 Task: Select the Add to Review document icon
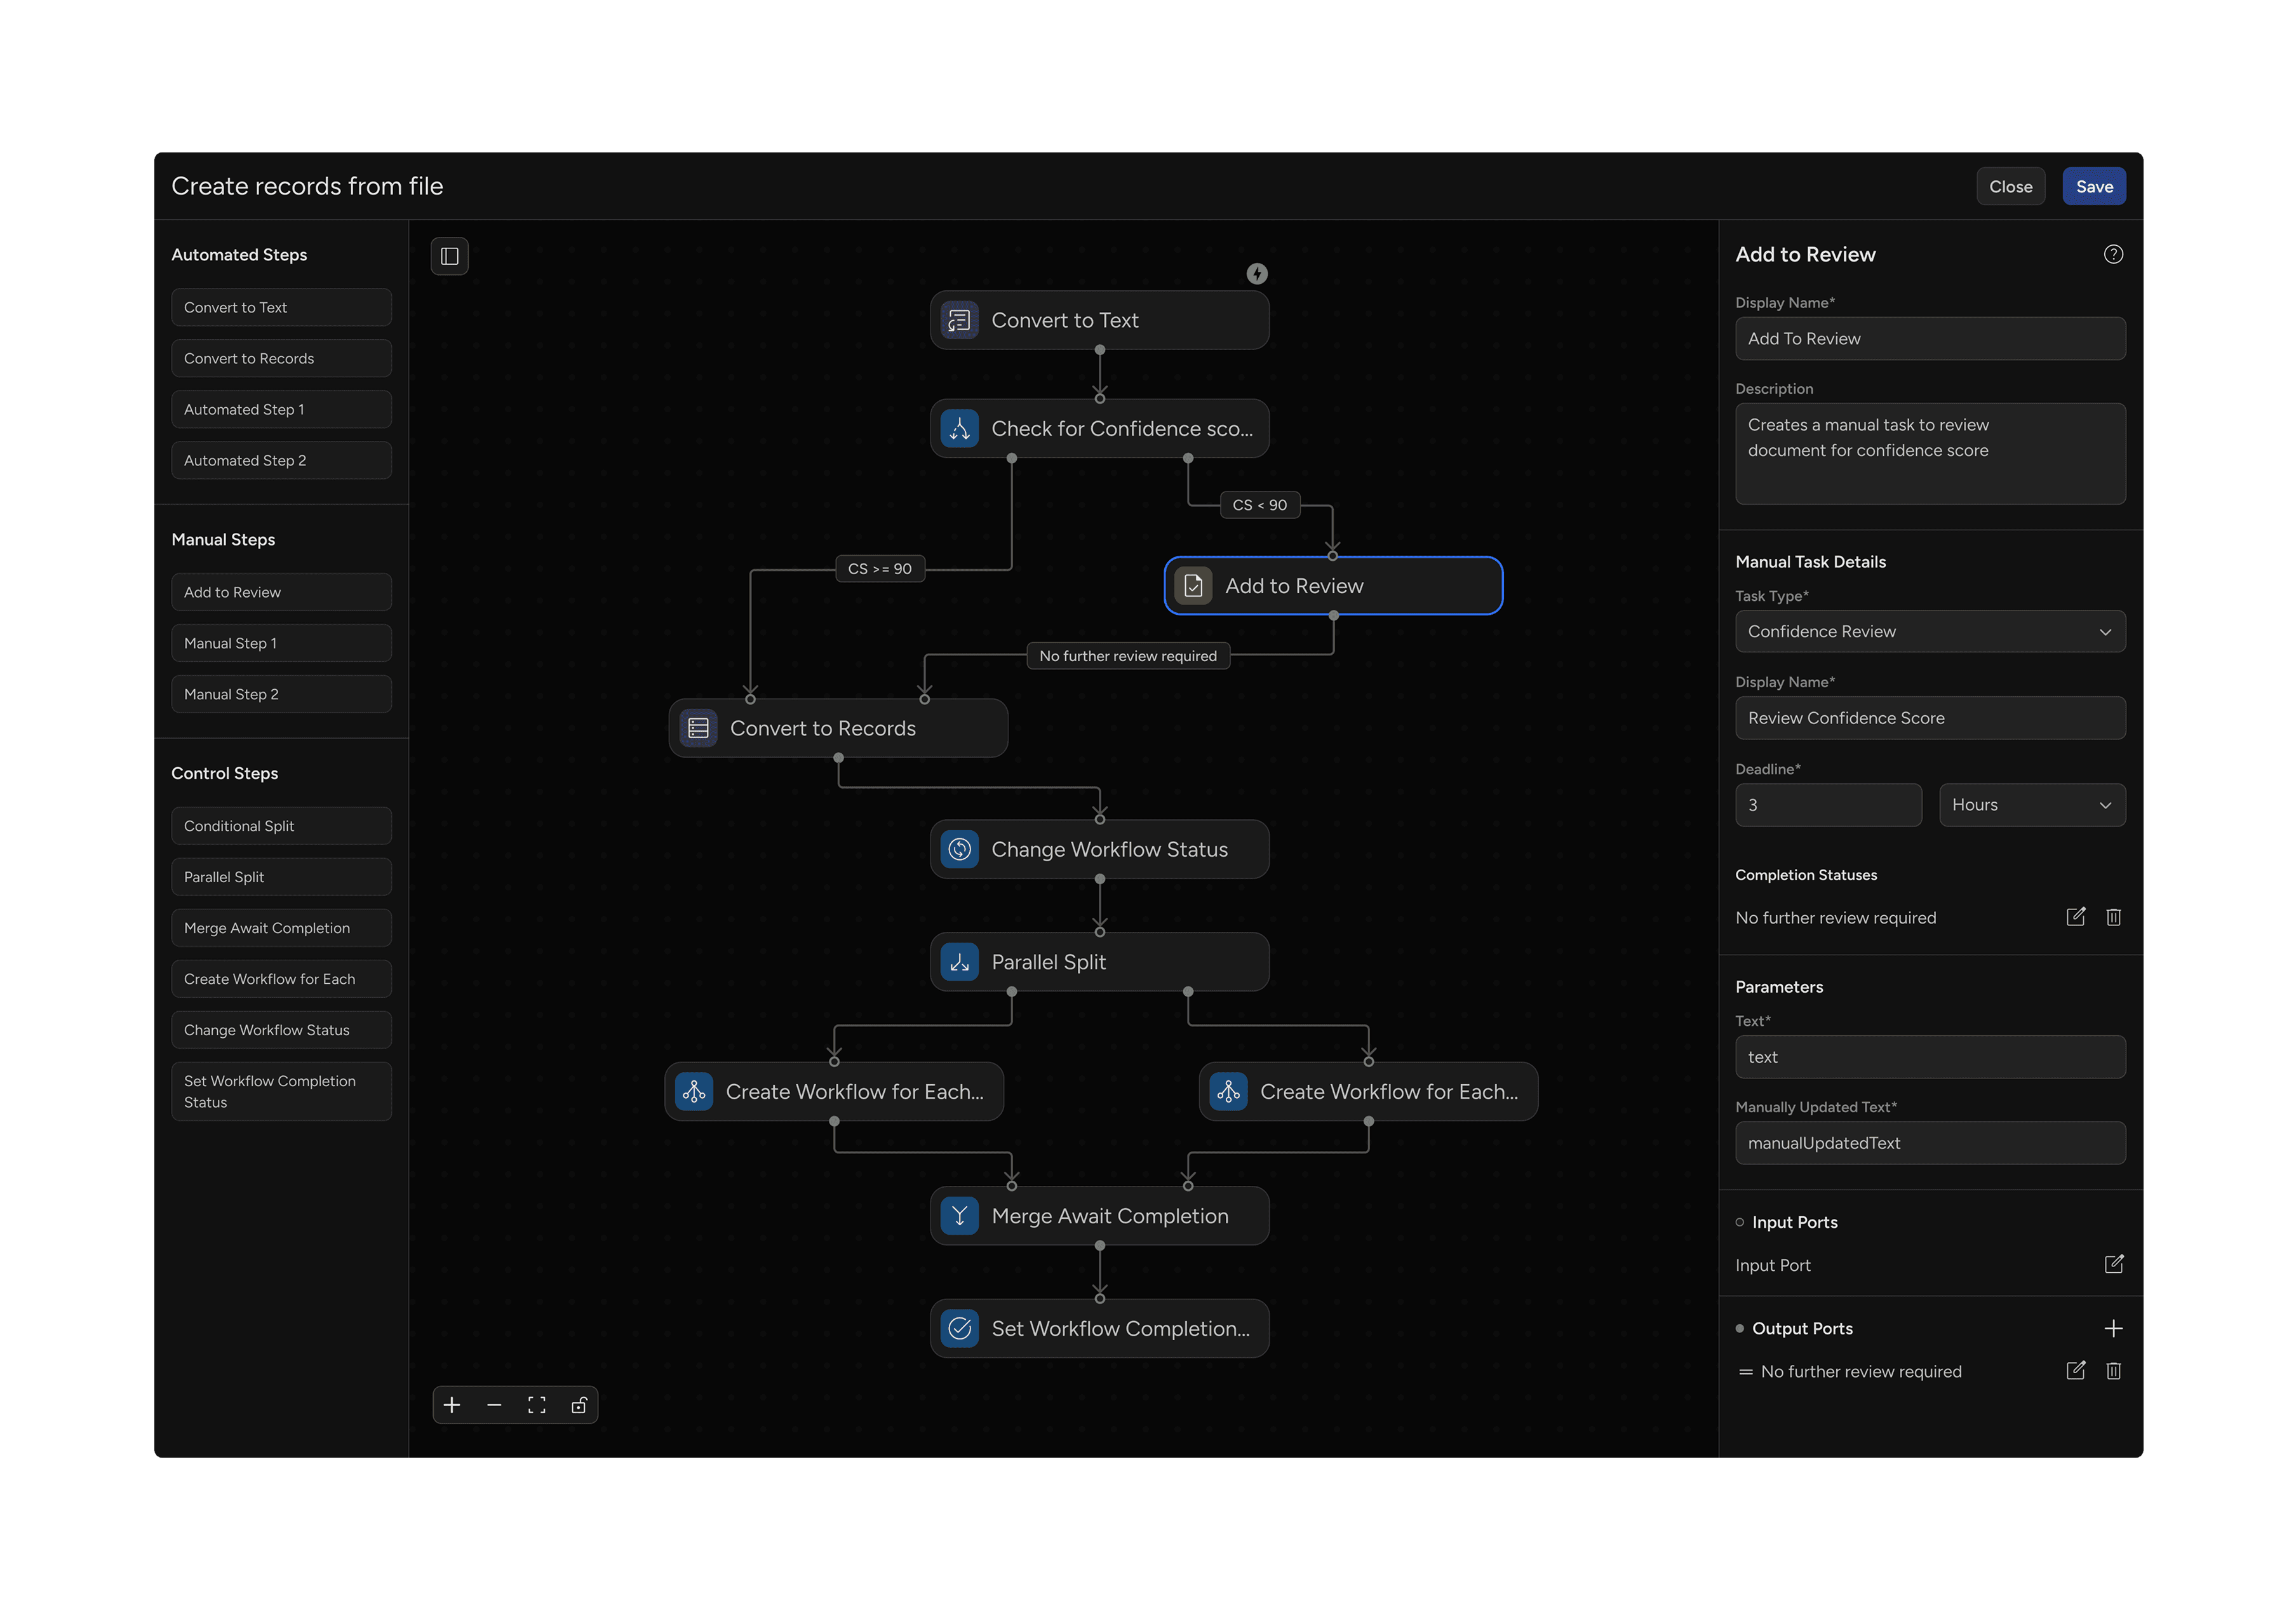[x=1192, y=586]
